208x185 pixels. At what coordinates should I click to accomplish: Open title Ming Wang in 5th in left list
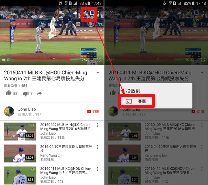point(66,171)
